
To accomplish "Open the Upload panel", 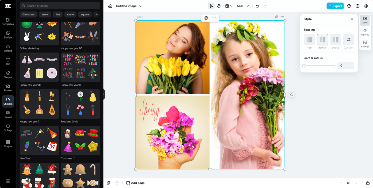I will pos(8,48).
